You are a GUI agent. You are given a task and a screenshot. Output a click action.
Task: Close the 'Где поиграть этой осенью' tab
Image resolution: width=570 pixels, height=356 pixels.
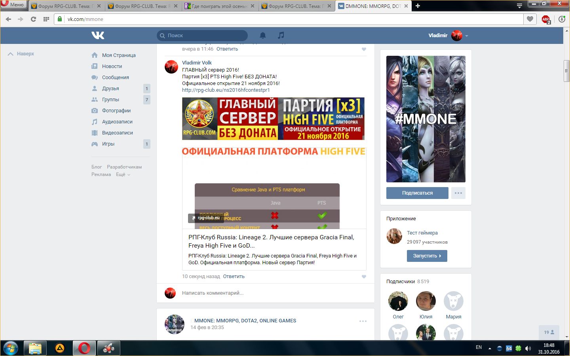[x=253, y=6]
